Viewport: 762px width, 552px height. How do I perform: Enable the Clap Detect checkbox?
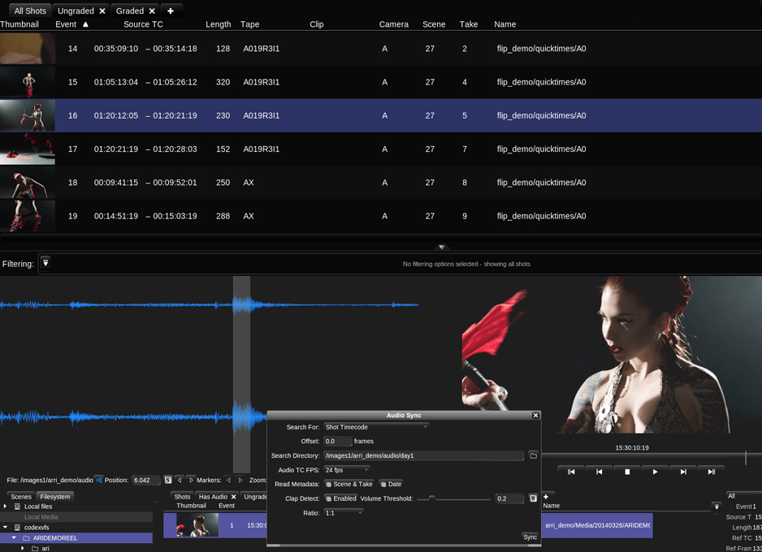click(329, 498)
